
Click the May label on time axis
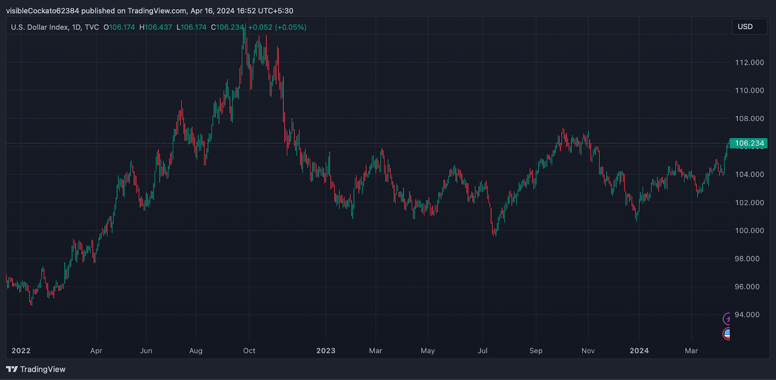pos(428,350)
